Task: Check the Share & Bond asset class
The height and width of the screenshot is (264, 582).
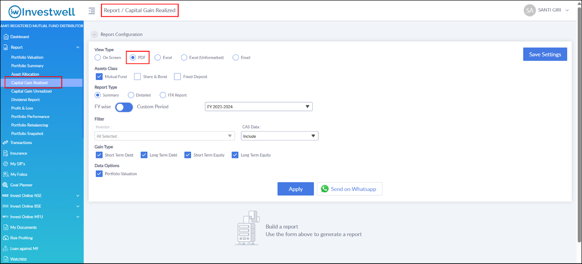Action: pos(137,77)
